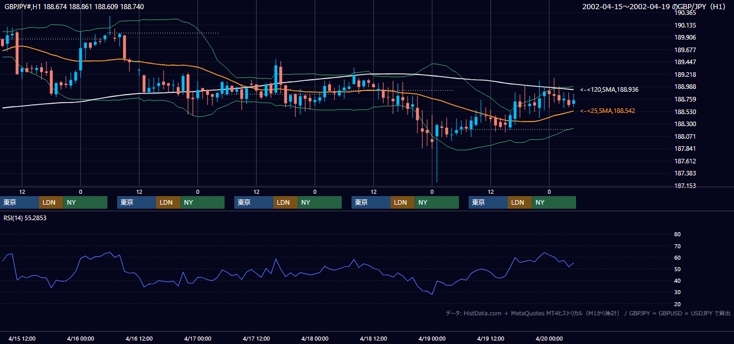The height and width of the screenshot is (344, 734).
Task: Click the 4/19 00:00 time axis label
Action: [x=432, y=338]
